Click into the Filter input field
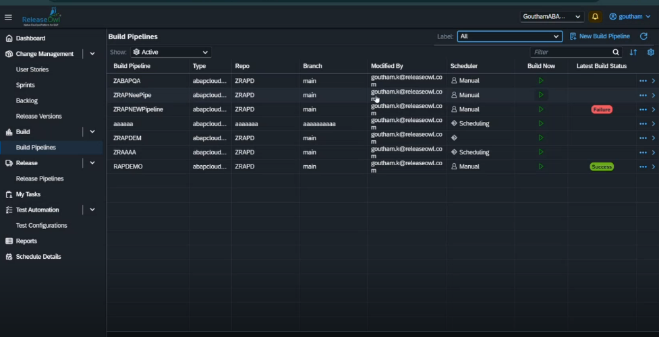Viewport: 659px width, 337px height. (570, 52)
